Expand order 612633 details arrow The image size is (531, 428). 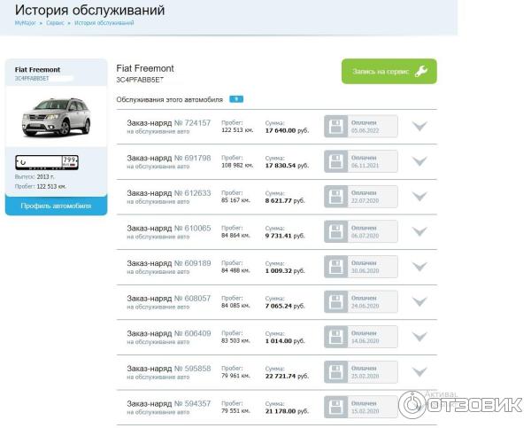point(419,197)
